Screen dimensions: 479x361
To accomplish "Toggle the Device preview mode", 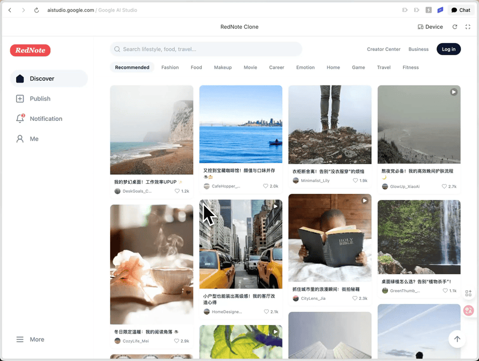I will [x=430, y=27].
